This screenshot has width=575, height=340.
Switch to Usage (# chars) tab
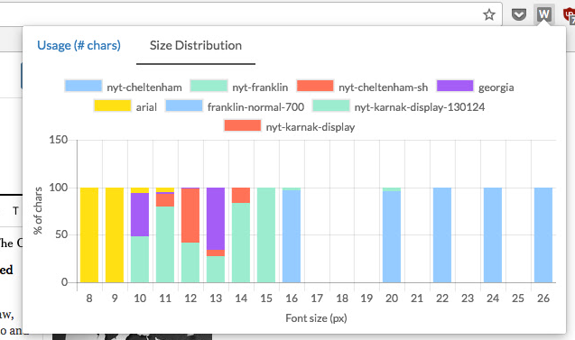(79, 45)
